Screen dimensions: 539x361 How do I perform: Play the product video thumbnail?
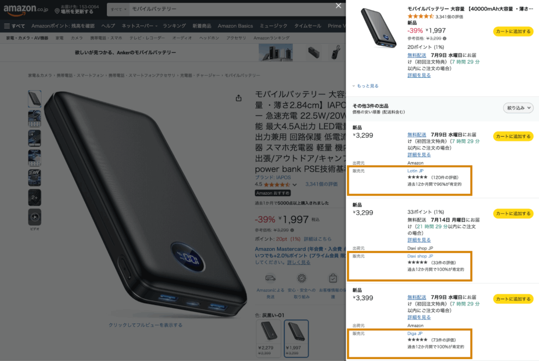coord(35,217)
